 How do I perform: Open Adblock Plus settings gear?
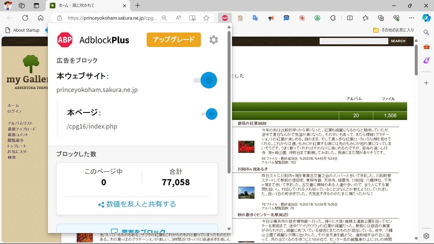coord(214,40)
